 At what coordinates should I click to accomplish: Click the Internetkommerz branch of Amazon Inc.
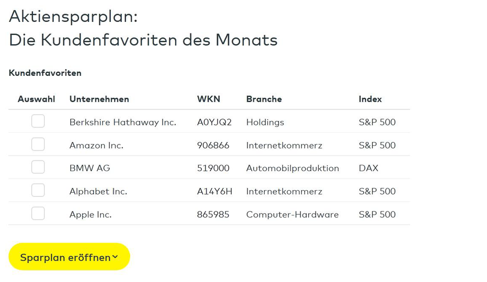pyautogui.click(x=284, y=145)
